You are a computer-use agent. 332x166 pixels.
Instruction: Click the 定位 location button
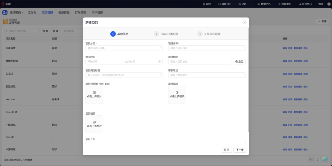[239, 62]
